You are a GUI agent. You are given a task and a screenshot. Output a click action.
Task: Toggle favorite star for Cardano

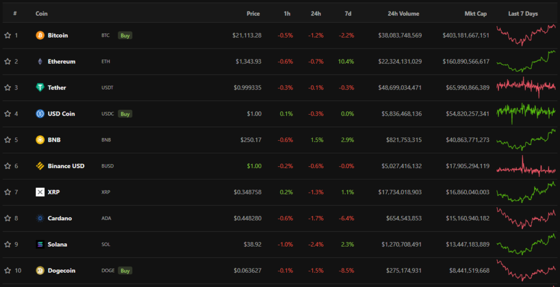8,218
